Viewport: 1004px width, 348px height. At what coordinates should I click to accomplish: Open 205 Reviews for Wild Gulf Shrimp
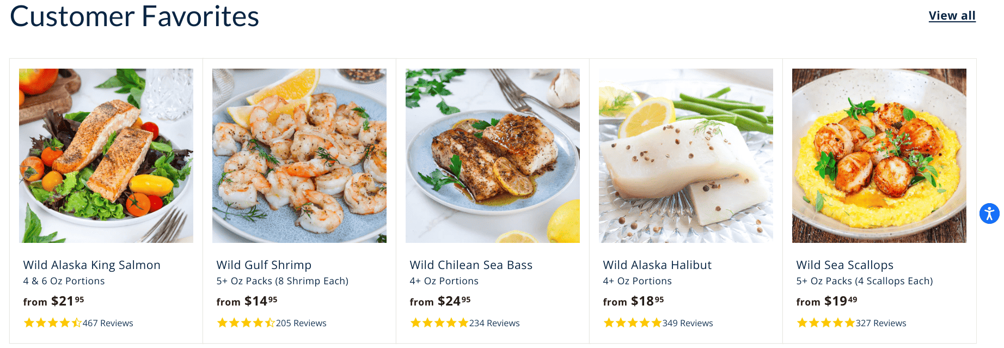pos(300,322)
